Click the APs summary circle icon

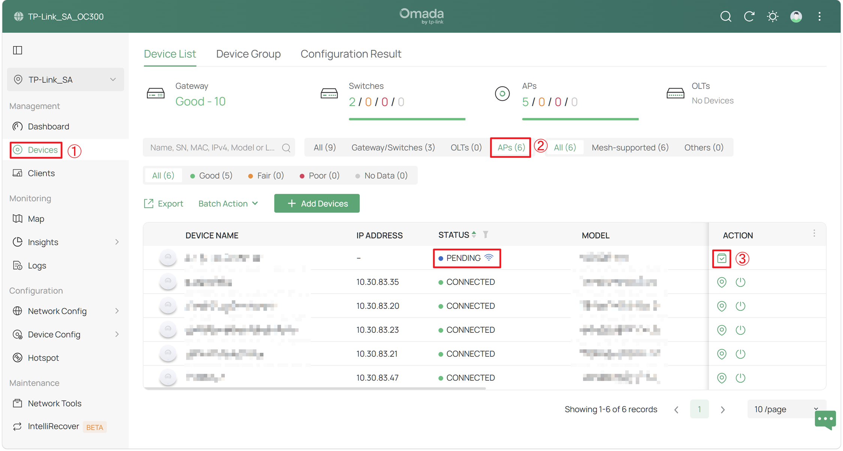(502, 93)
